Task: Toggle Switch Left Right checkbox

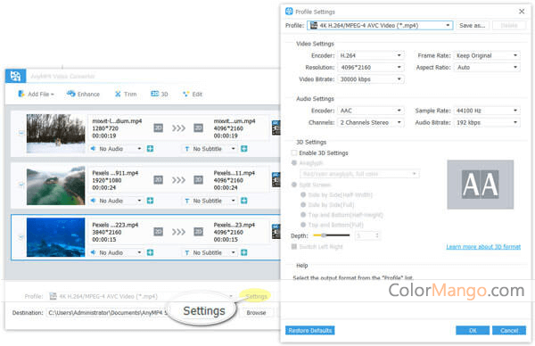Action: point(294,246)
